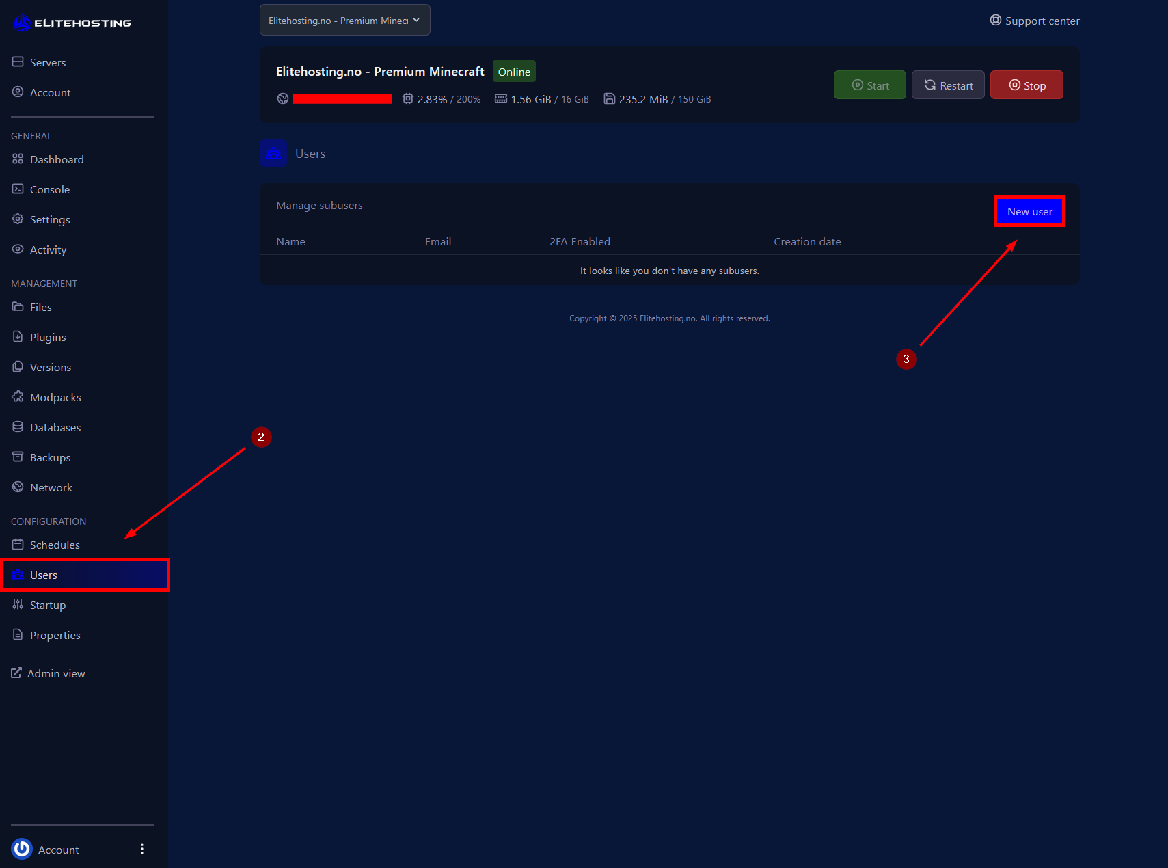Viewport: 1168px width, 868px height.
Task: Click the Elitehosting logo icon
Action: [22, 23]
